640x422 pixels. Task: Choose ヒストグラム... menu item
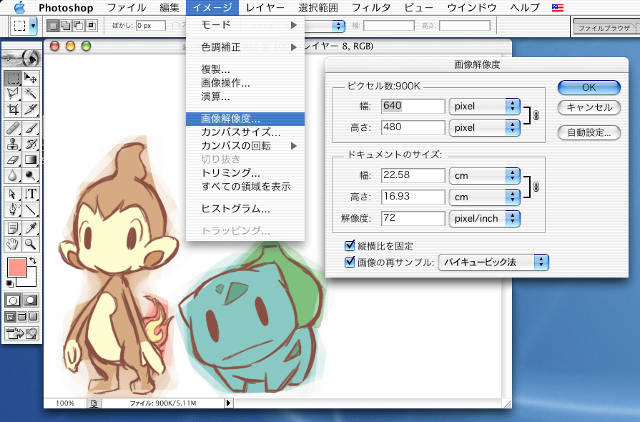click(245, 209)
